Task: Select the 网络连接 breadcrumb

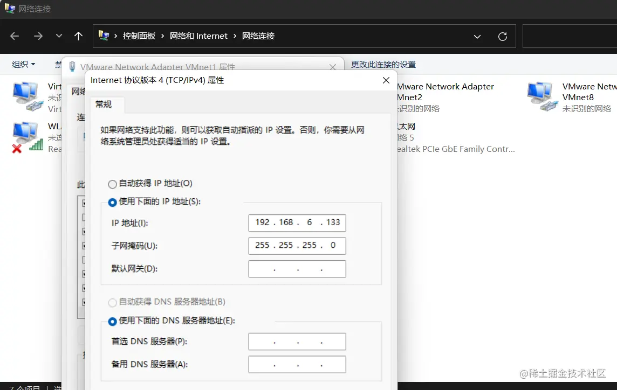Action: pyautogui.click(x=258, y=36)
